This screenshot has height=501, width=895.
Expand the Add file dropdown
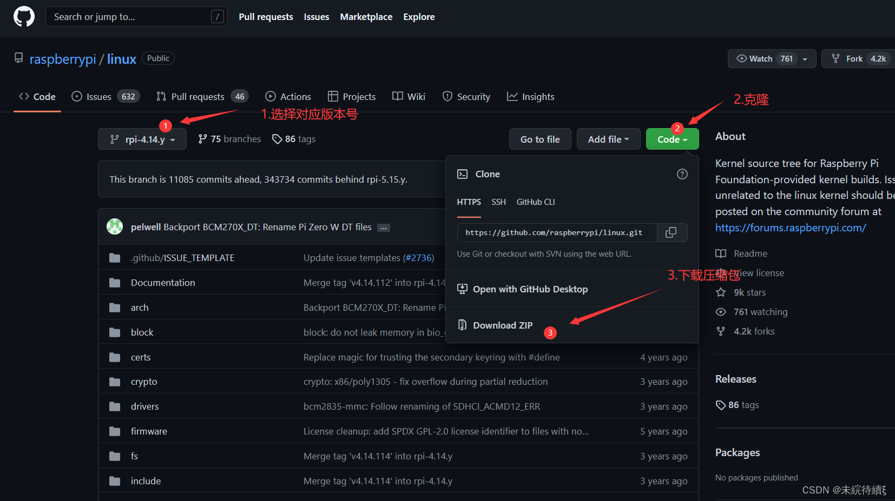(609, 139)
